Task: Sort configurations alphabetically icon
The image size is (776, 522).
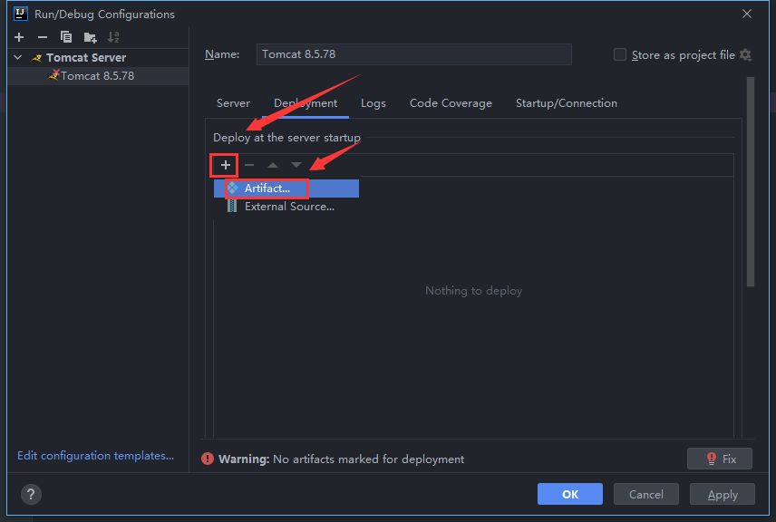Action: click(113, 37)
